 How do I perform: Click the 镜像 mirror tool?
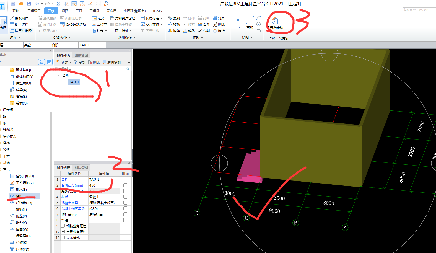pos(174,31)
